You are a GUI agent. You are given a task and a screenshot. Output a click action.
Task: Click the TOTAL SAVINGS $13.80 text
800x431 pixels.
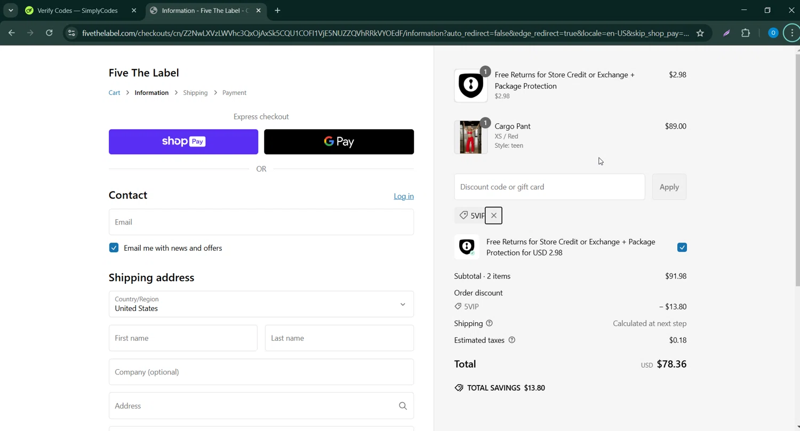pos(506,388)
